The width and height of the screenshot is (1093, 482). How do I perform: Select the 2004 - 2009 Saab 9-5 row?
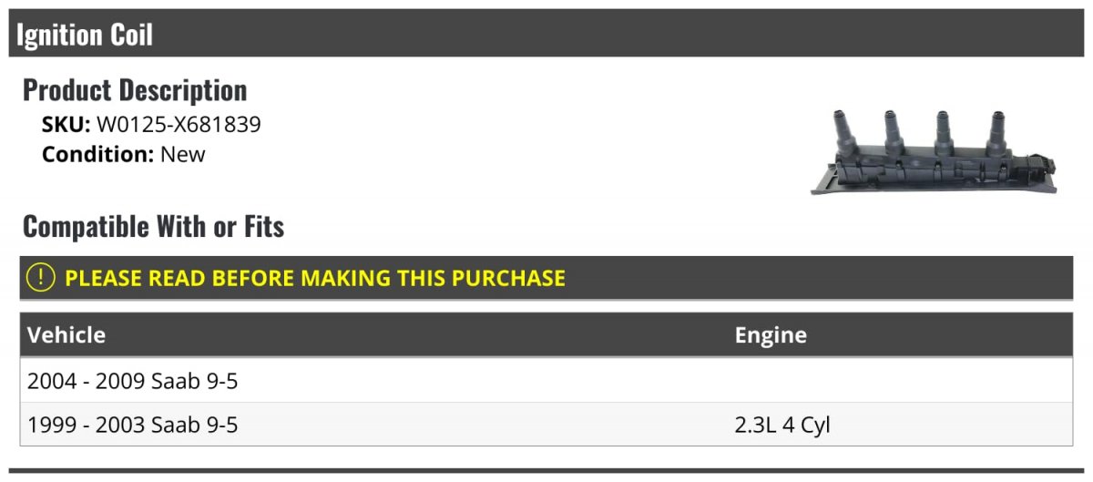coord(133,381)
